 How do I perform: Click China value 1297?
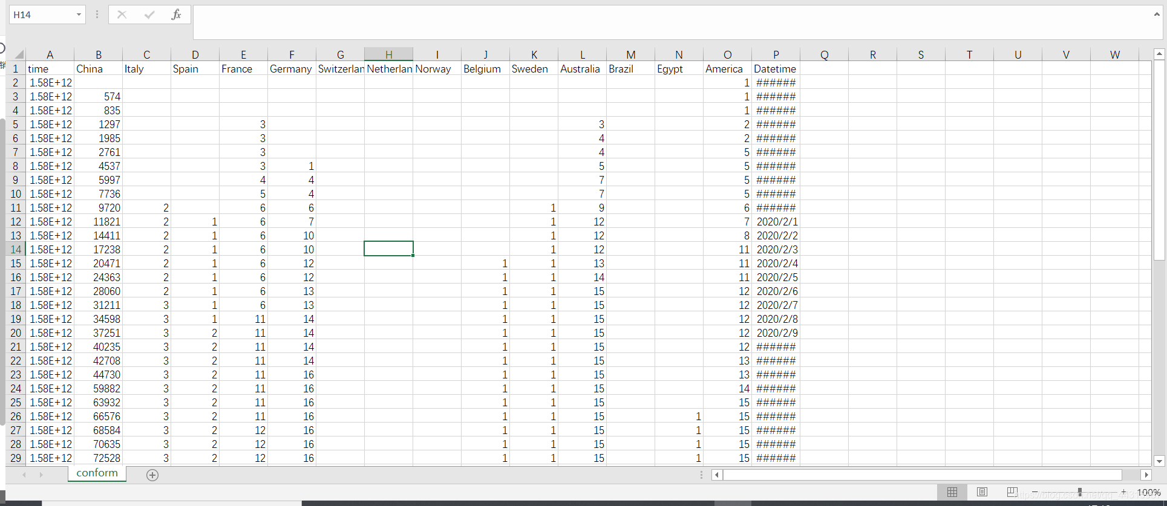click(x=98, y=124)
